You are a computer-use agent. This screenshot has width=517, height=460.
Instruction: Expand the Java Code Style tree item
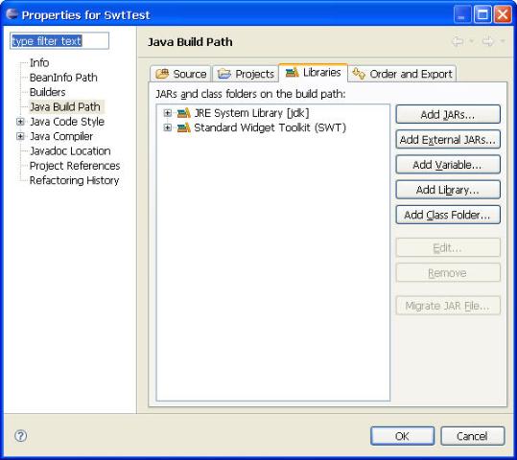pos(20,122)
